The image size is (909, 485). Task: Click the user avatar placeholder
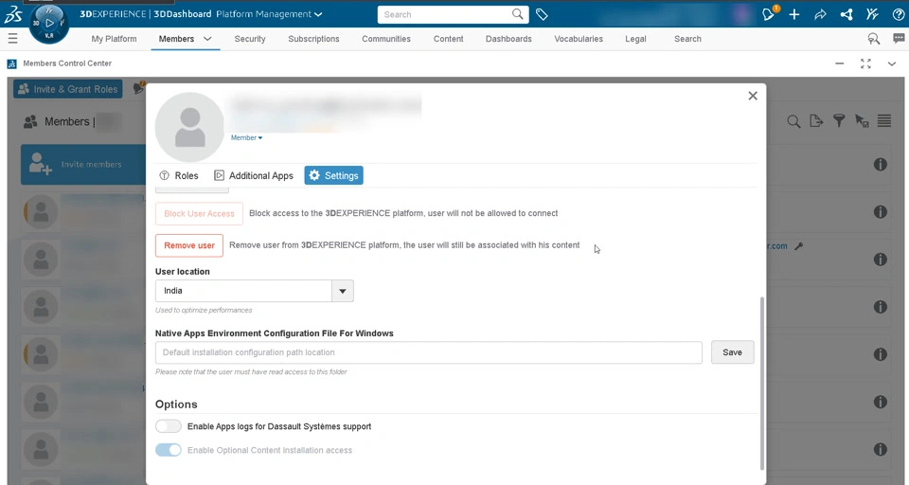[189, 127]
